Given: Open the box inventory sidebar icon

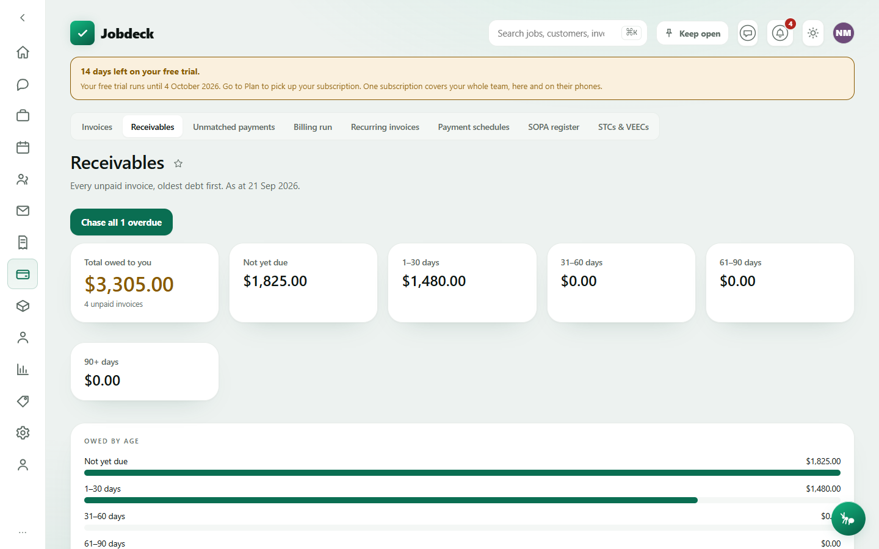Looking at the screenshot, I should pyautogui.click(x=23, y=306).
